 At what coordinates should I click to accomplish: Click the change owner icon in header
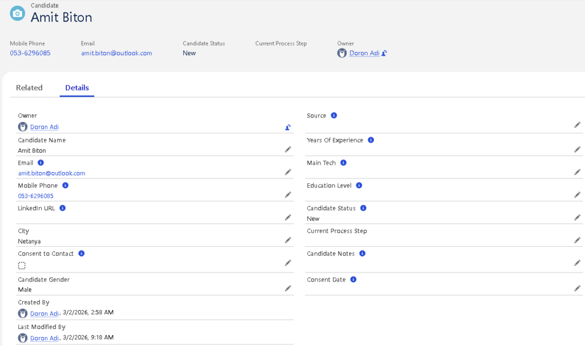pyautogui.click(x=384, y=54)
